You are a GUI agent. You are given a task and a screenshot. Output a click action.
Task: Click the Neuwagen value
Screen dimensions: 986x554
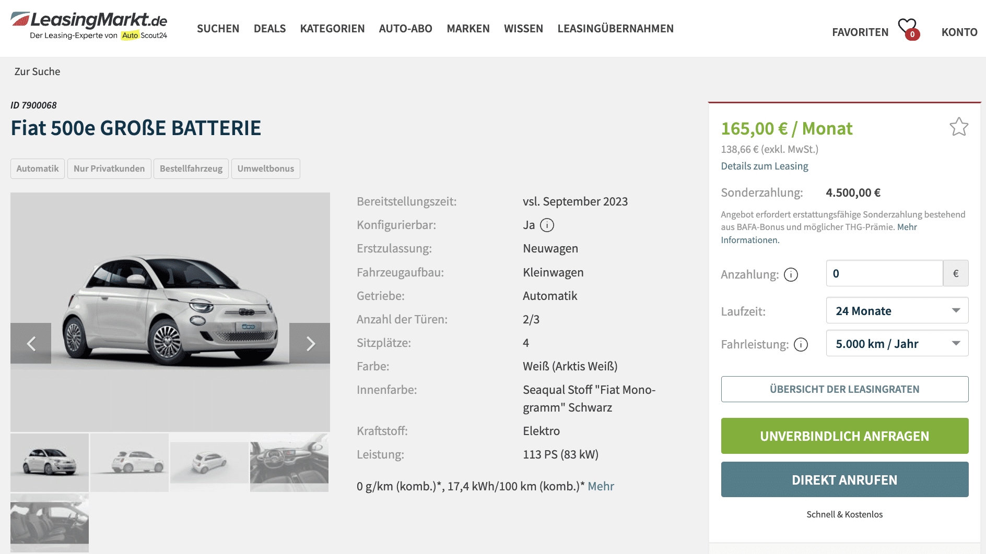click(550, 248)
